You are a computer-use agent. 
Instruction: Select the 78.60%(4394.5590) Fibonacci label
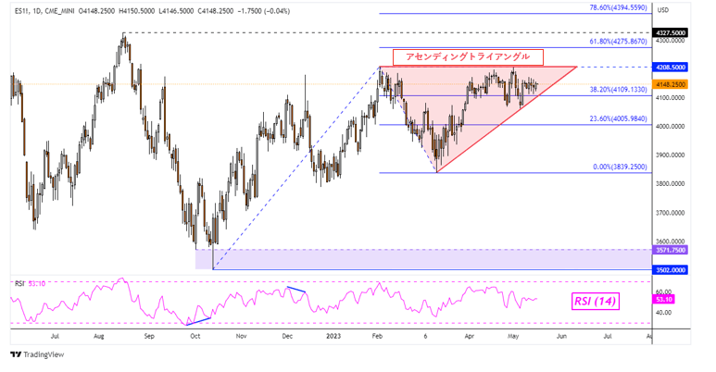(x=619, y=8)
